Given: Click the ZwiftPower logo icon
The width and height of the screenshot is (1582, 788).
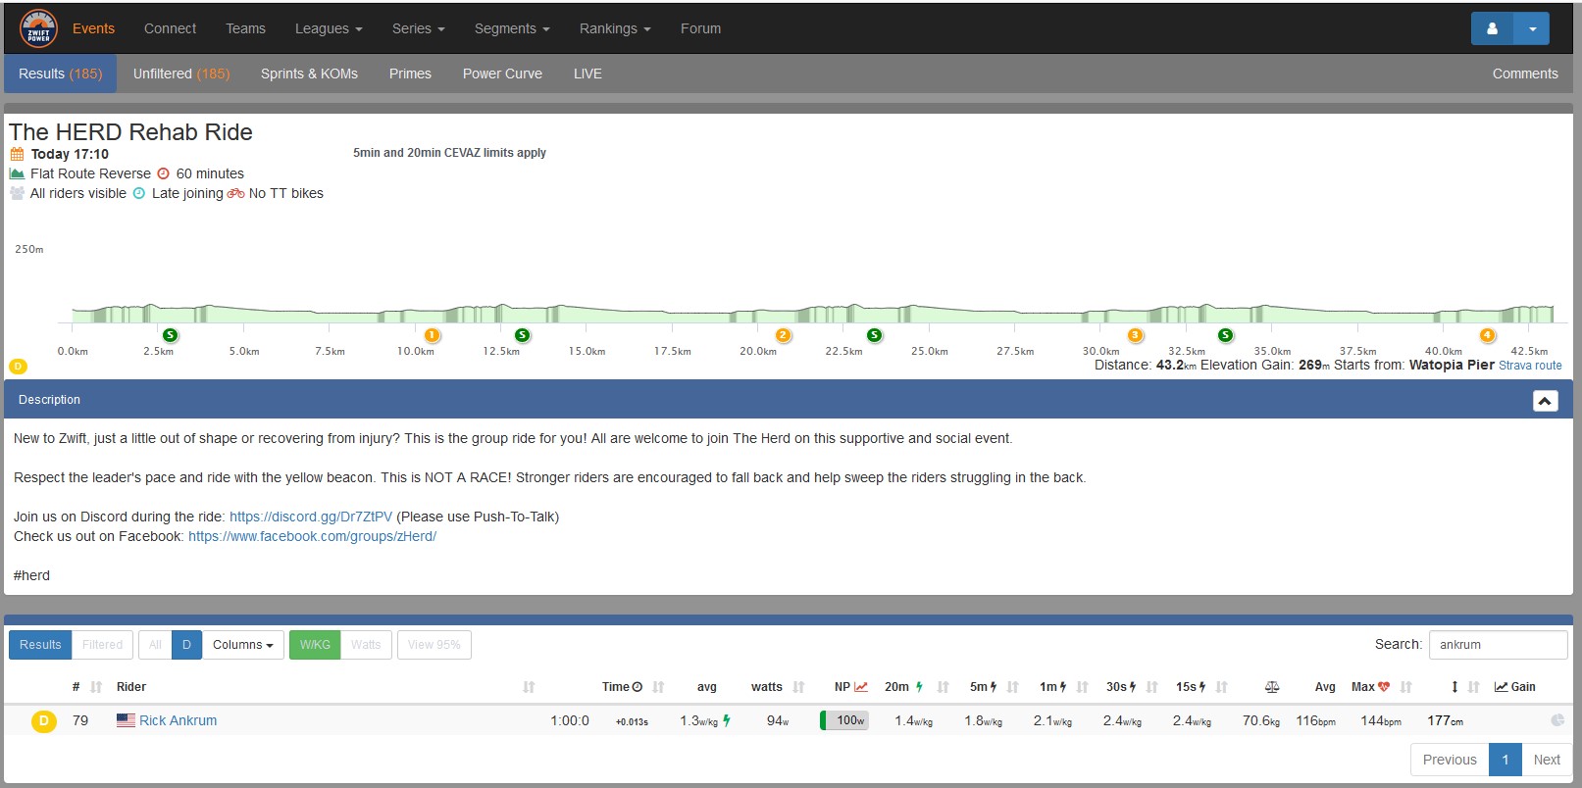Looking at the screenshot, I should pyautogui.click(x=38, y=29).
